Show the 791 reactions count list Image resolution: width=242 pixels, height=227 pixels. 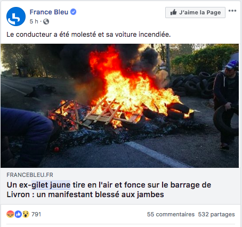click(x=36, y=214)
